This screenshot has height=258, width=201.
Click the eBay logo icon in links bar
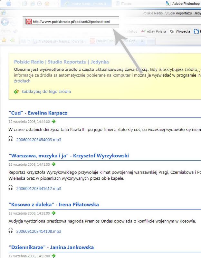pyautogui.click(x=143, y=31)
